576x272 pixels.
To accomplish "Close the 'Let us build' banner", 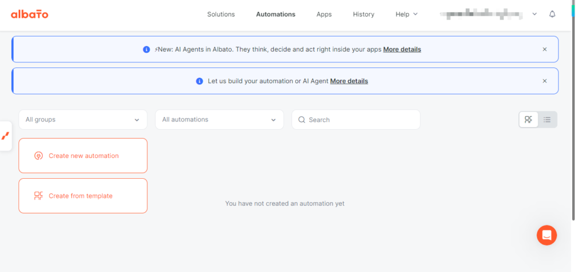I will pos(544,81).
